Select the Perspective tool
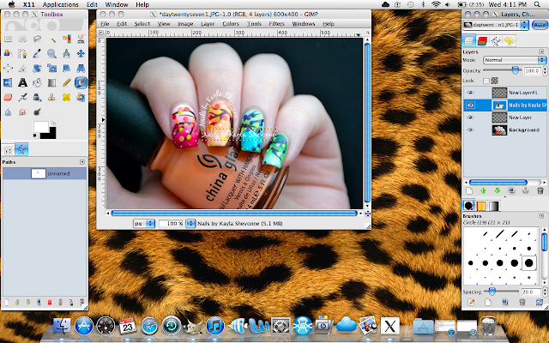 [x=81, y=69]
